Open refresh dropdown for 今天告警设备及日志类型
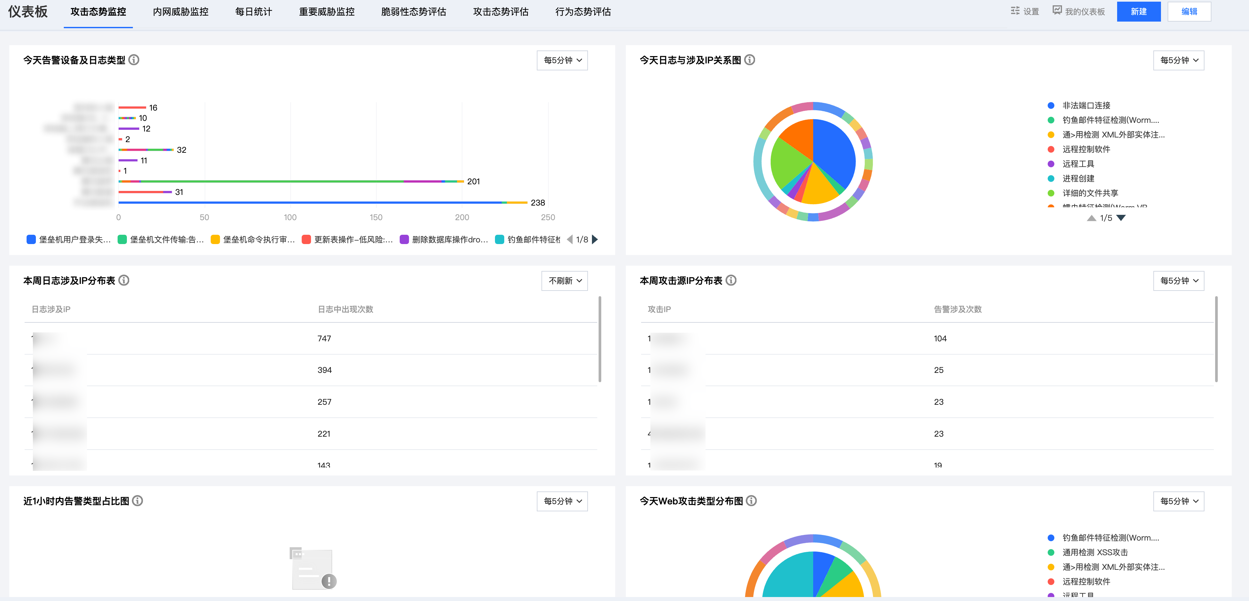 tap(562, 60)
